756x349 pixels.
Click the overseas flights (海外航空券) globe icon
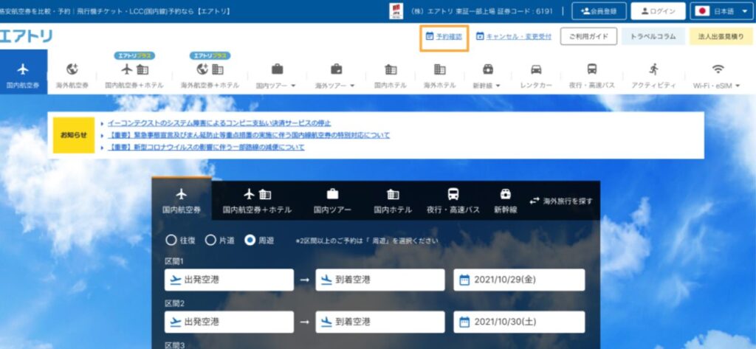72,70
